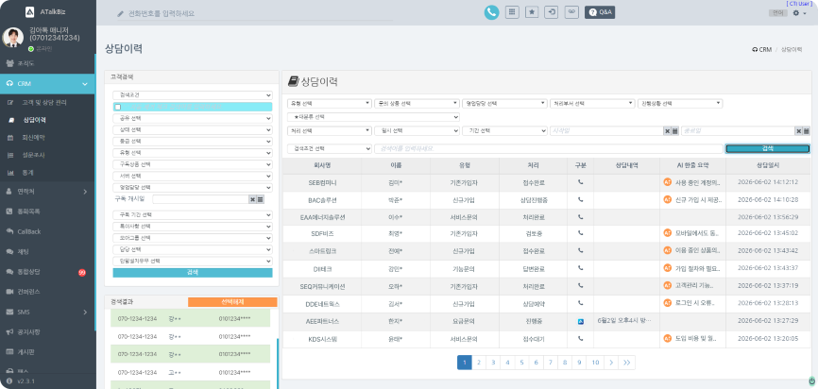The width and height of the screenshot is (818, 389).
Task: Clear the 구독 개시일 date with X icon
Action: (252, 199)
